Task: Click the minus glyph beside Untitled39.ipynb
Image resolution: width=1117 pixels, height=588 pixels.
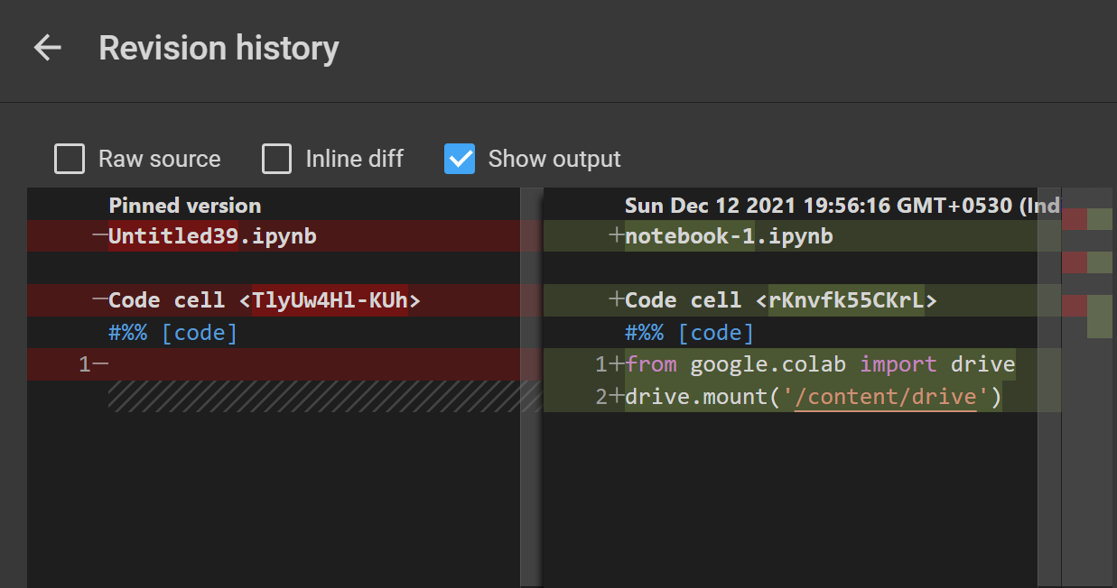Action: click(99, 236)
